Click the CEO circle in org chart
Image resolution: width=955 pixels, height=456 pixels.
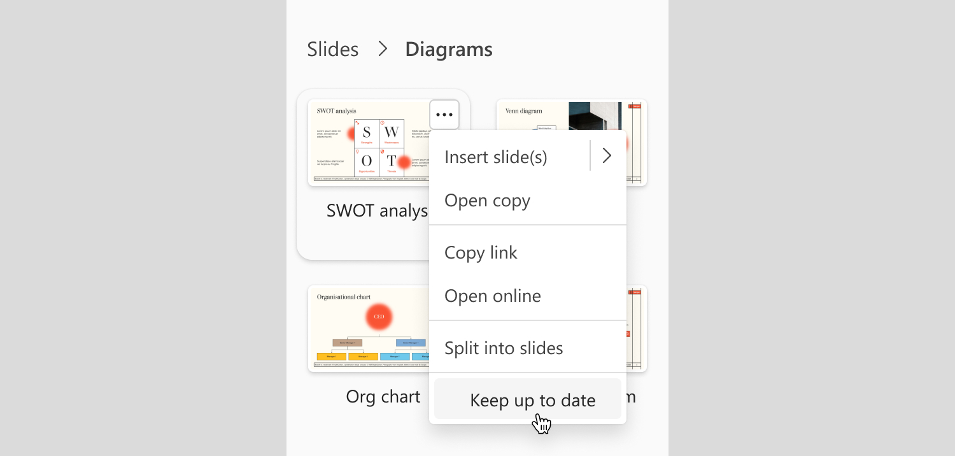pos(379,317)
